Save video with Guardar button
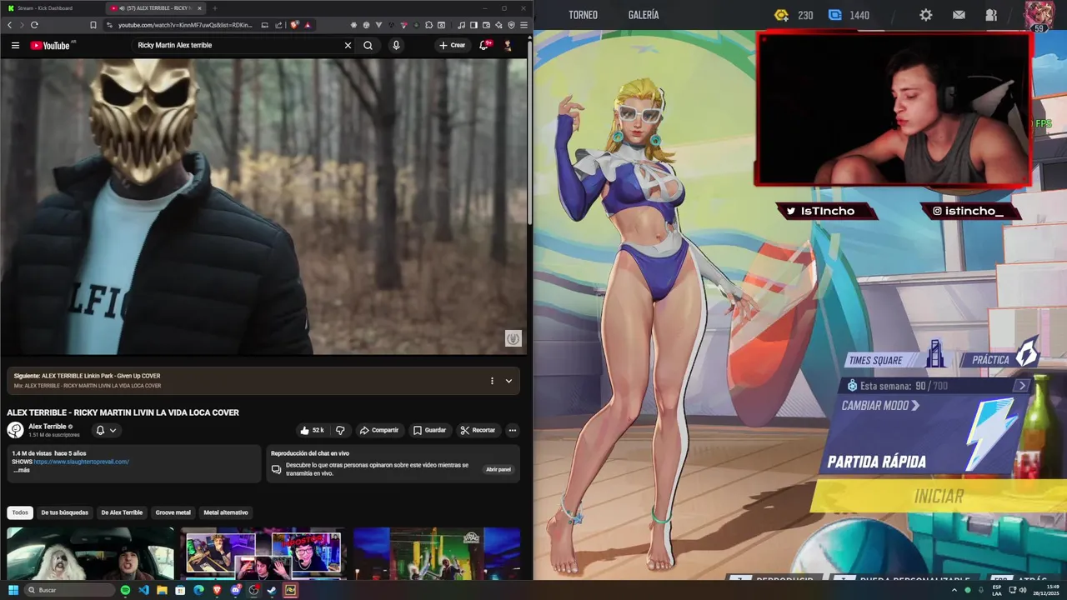Screen dimensions: 1067x600 430,430
